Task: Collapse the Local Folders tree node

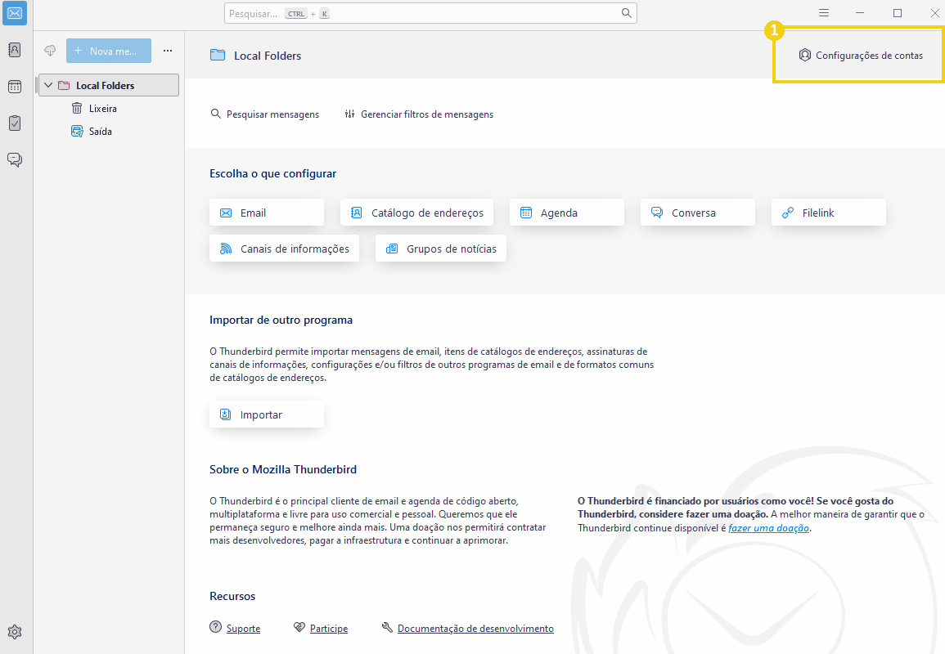Action: [x=47, y=85]
